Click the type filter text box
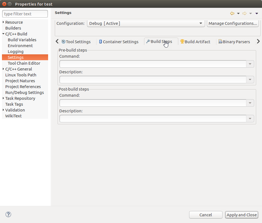 coord(25,14)
